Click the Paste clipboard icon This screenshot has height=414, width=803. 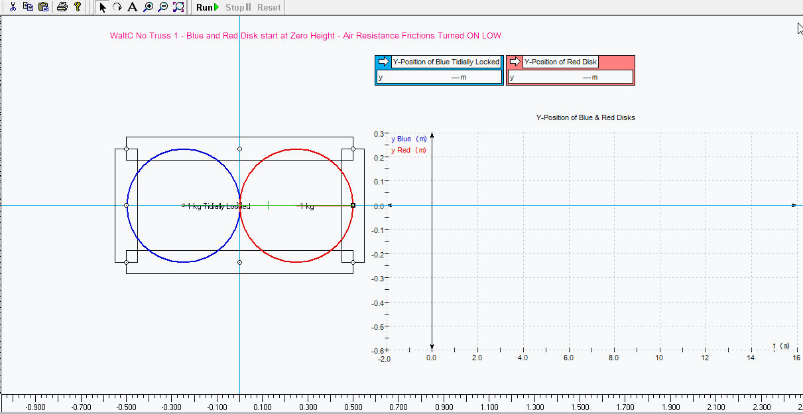[x=43, y=7]
